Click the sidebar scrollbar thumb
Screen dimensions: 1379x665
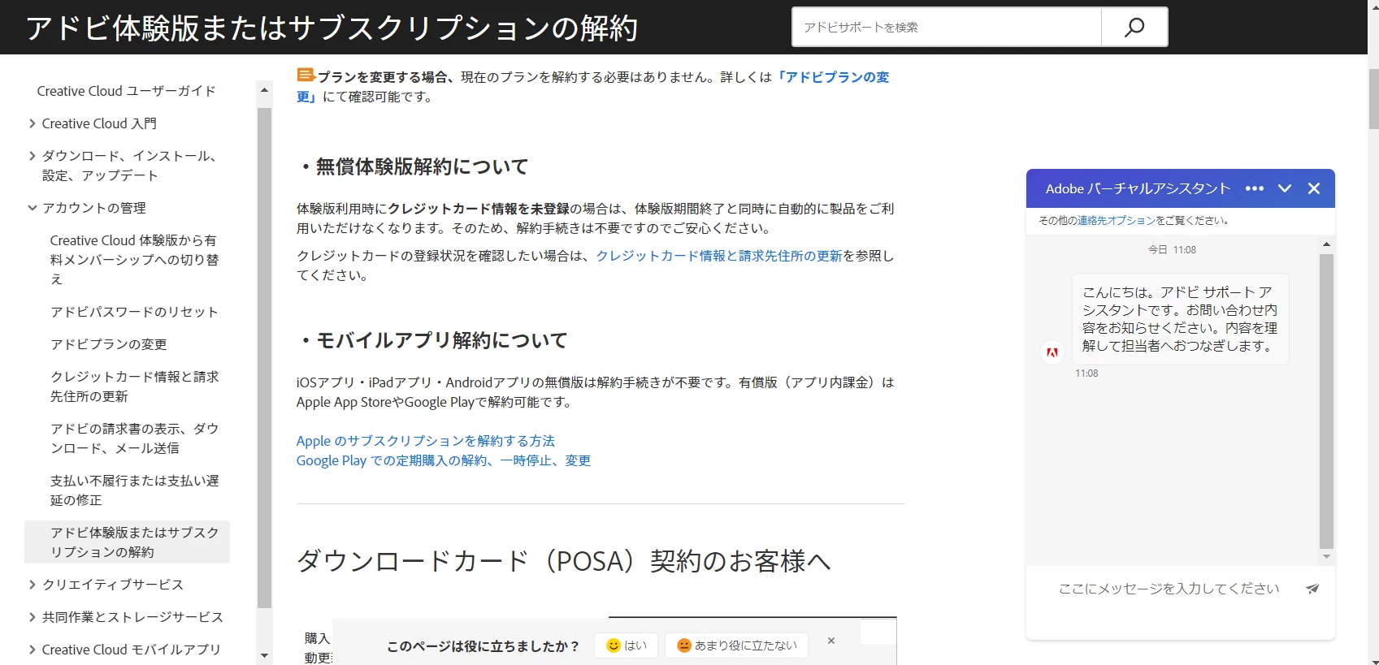(264, 357)
